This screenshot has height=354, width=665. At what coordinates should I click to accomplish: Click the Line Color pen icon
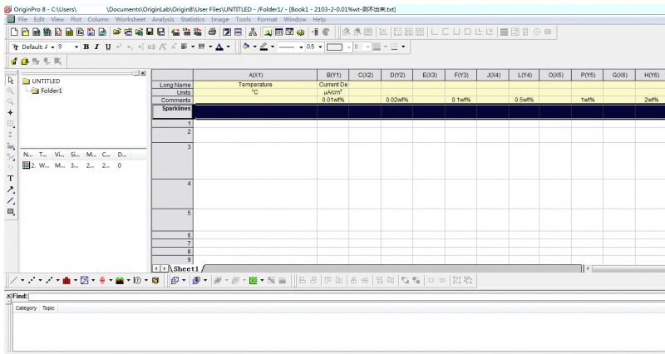click(264, 47)
